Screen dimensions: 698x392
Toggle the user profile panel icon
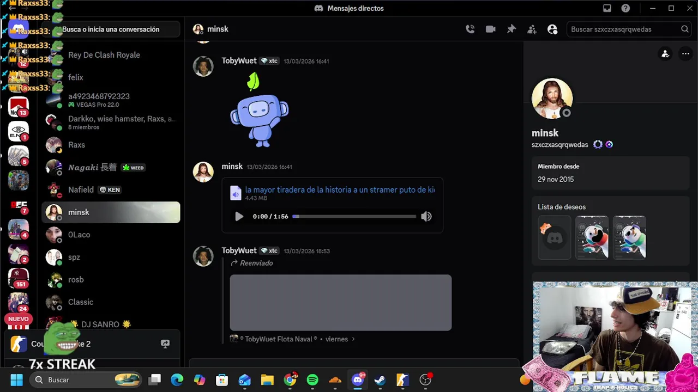[552, 29]
